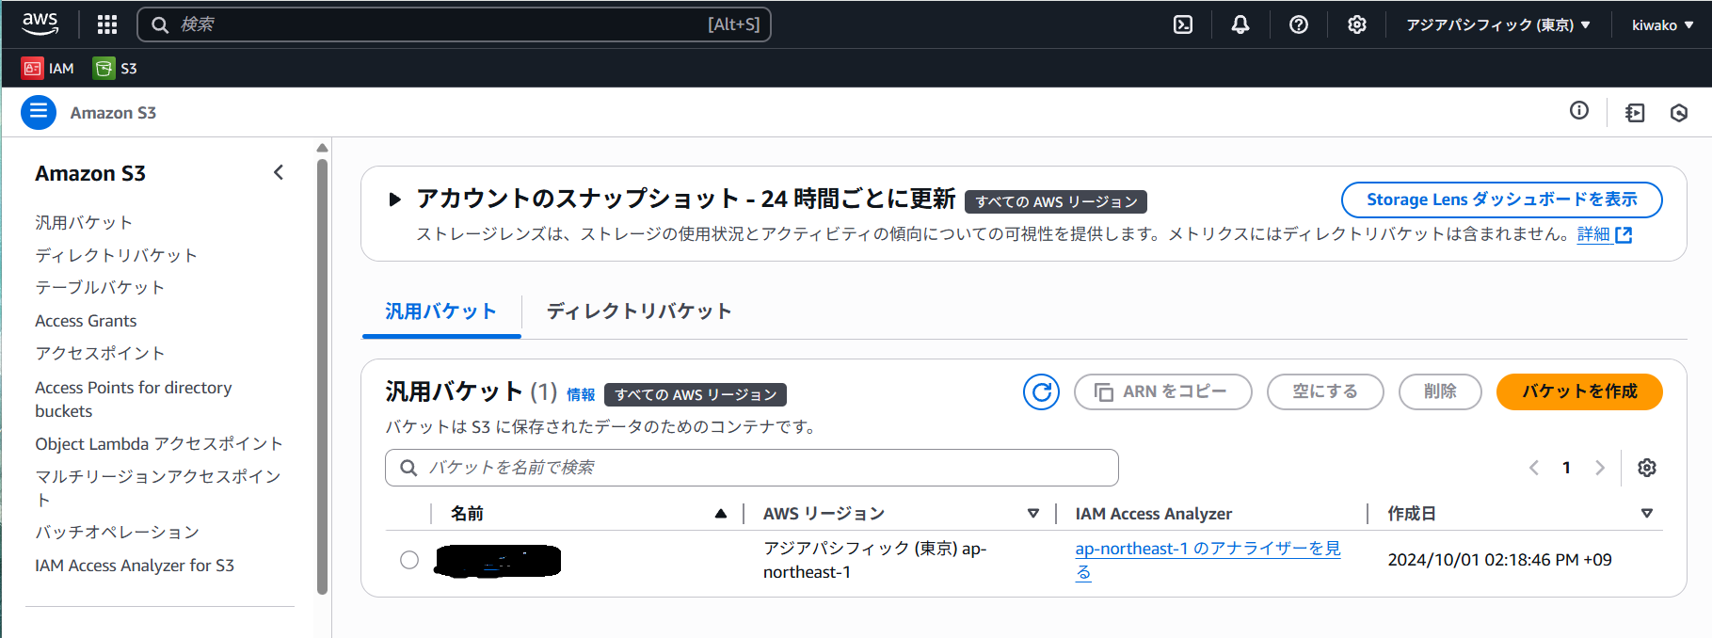Open マルチリージョンアクセスポイント in sidebar

(x=158, y=487)
